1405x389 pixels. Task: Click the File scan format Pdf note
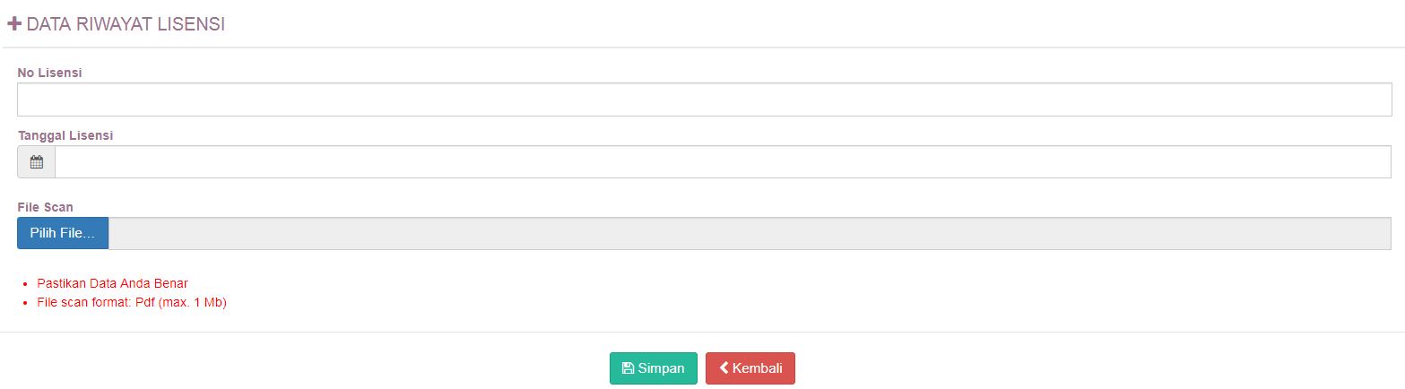click(132, 303)
